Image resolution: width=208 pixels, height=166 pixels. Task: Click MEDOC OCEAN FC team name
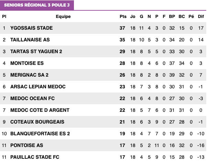coord(33,98)
